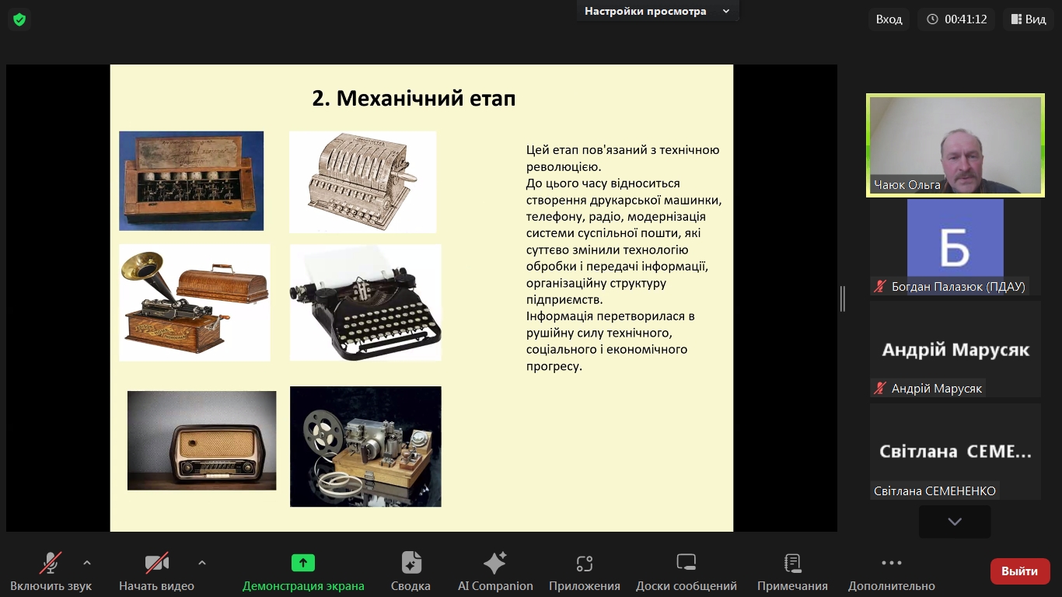Open the Сводка summary icon

pos(410,563)
